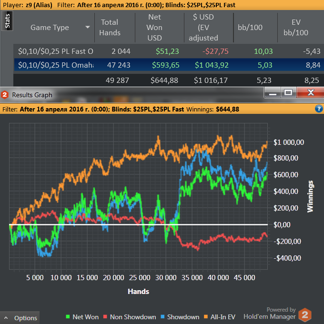
Task: Click the $644,88 summary net won cell
Action: click(164, 80)
